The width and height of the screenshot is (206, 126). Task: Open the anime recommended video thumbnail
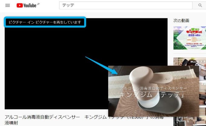click(x=190, y=38)
